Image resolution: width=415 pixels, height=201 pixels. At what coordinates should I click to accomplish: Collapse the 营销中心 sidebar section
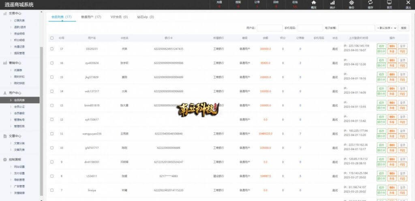(15, 63)
